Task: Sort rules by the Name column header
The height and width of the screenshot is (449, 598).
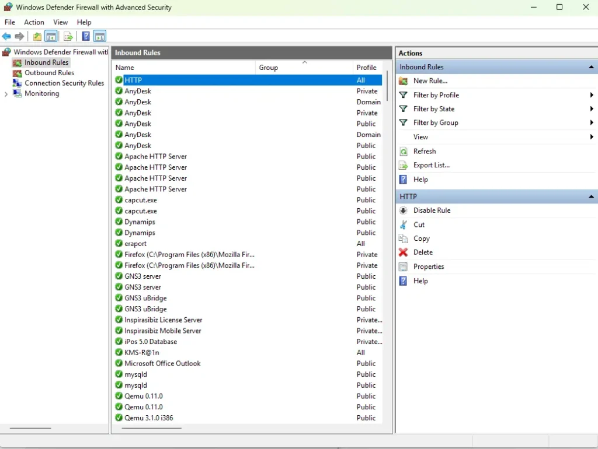Action: (x=184, y=68)
